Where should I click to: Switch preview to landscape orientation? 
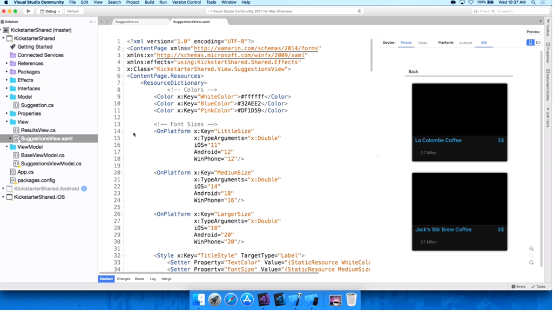coord(538,43)
